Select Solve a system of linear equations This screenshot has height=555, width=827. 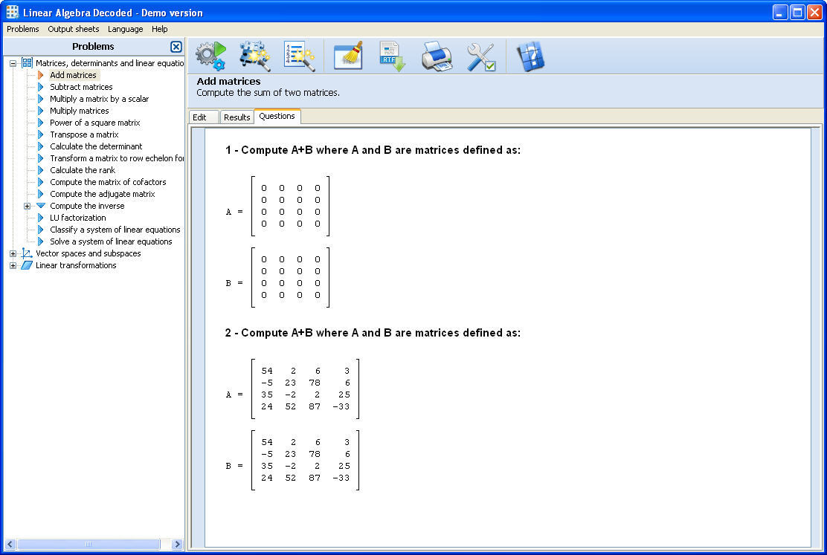(x=111, y=241)
